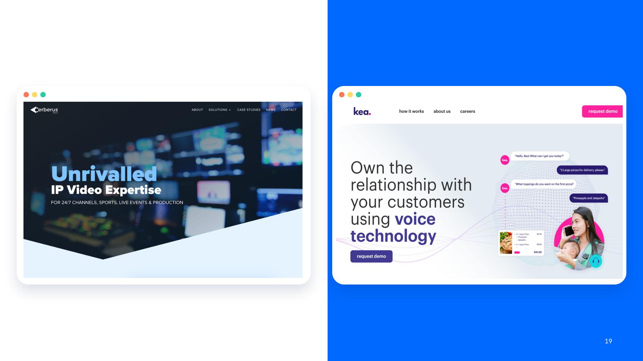Click the About Us link on Kea website

(442, 111)
